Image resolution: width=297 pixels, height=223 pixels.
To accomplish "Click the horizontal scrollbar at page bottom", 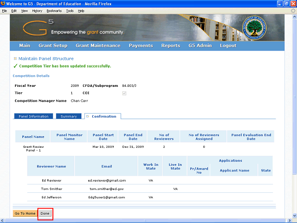I will (x=139, y=220).
